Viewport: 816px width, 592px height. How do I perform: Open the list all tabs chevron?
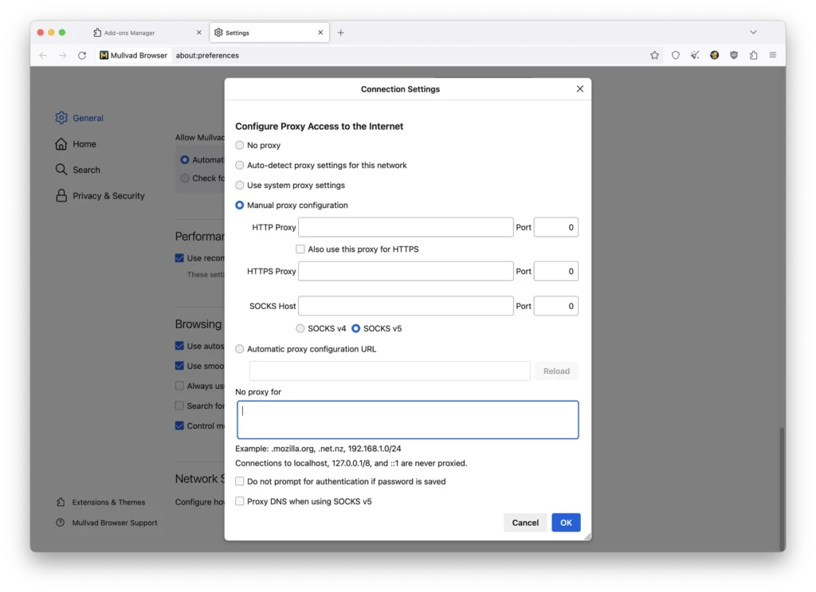753,32
